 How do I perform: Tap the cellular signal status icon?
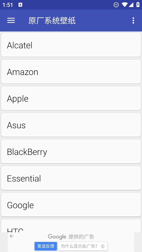click(x=131, y=5)
